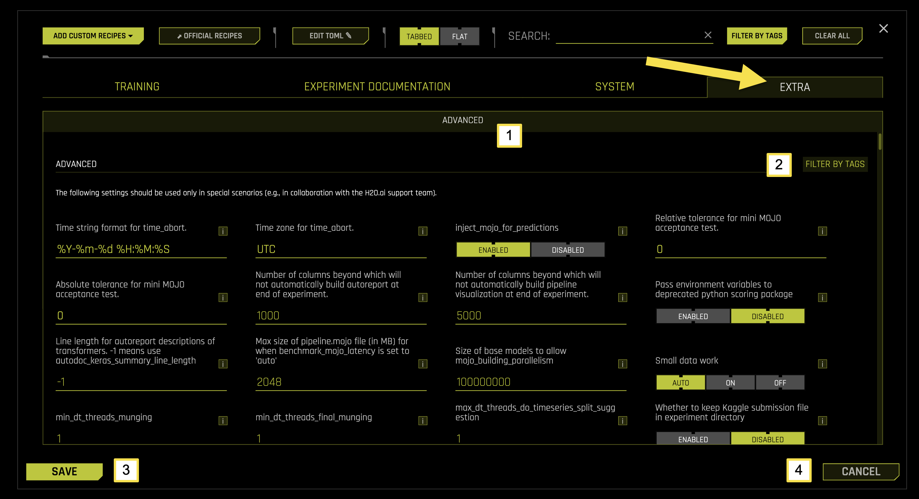View info for Kaggle submission file setting
Viewport: 919px width, 499px height.
coord(822,420)
